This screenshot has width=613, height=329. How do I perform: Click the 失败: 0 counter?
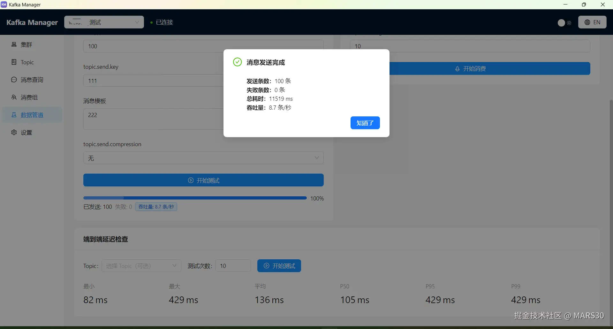click(124, 207)
